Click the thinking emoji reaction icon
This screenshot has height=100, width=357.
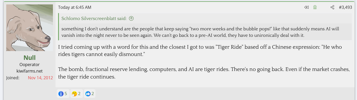(x=74, y=94)
